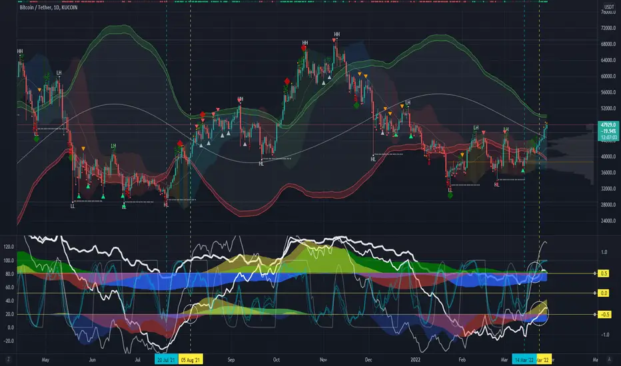Select the 20 Jul '21 date marker
The image size is (621, 366).
[167, 359]
